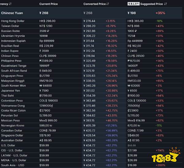Select Canadian Dollar row label
Image resolution: width=184 pixels, height=168 pixels.
pos(12,131)
